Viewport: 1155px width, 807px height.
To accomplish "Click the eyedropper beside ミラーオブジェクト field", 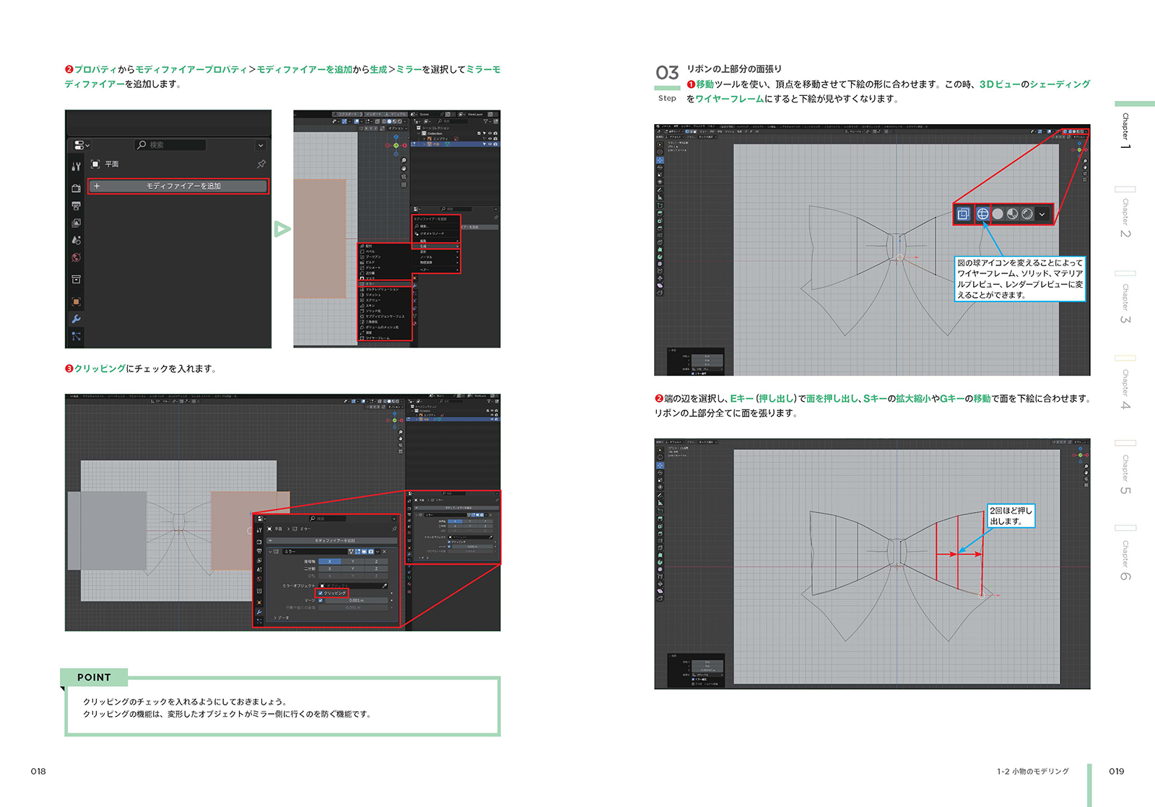I will tap(385, 586).
